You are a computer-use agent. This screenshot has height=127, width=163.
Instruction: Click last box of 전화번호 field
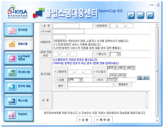pos(130,26)
